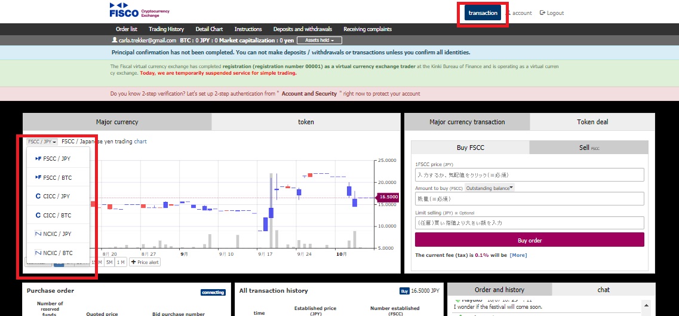
Task: Open Instructions menu item
Action: coord(248,29)
